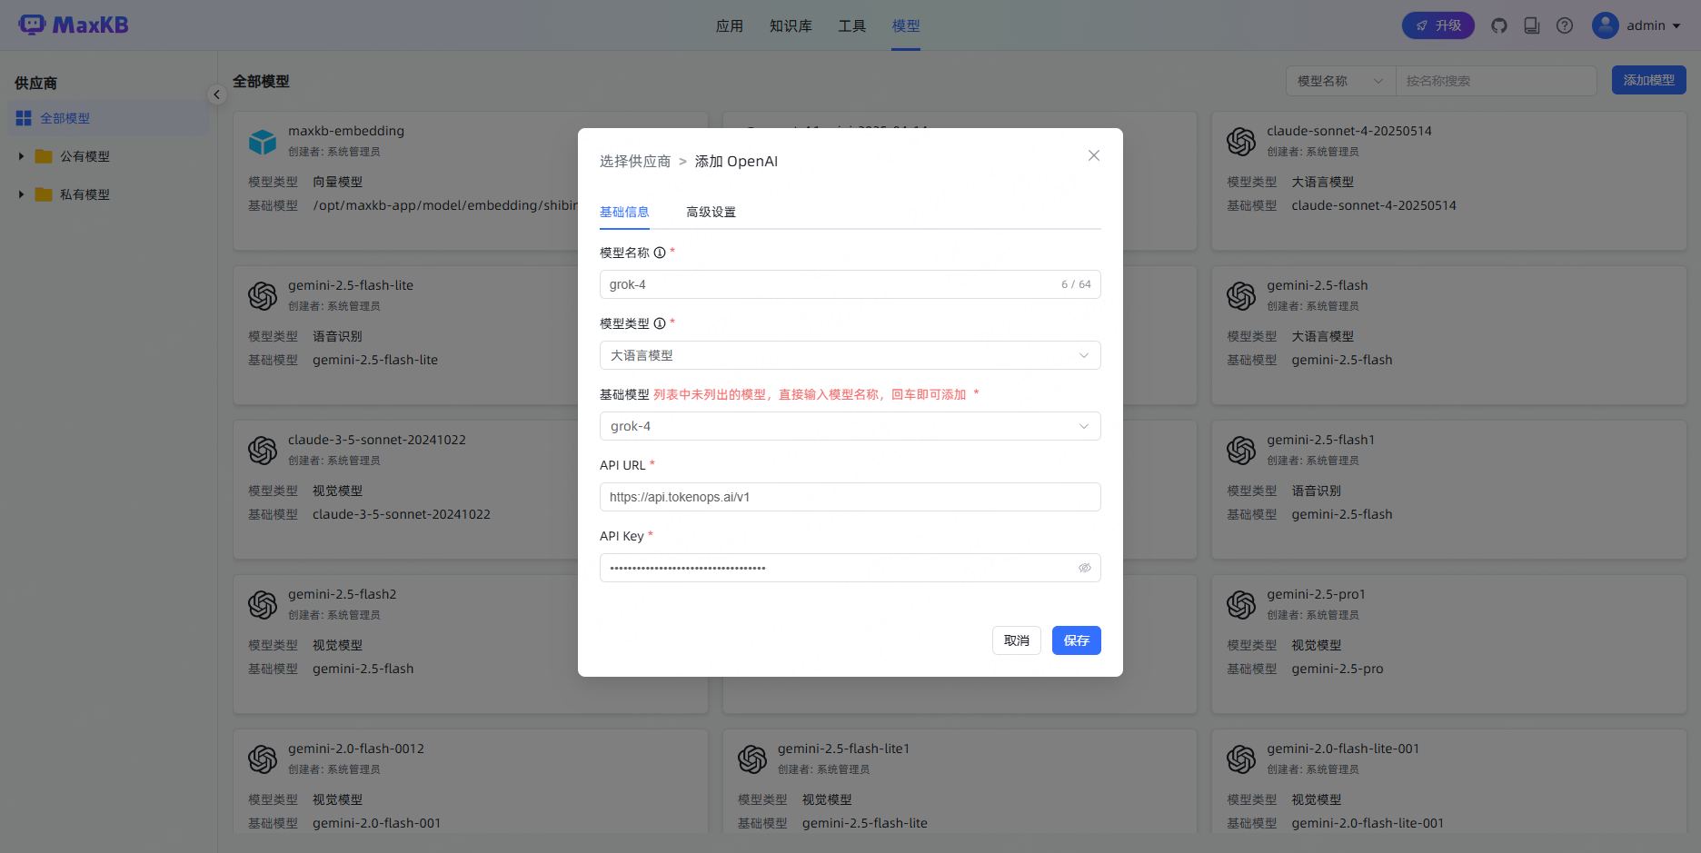This screenshot has width=1701, height=853.
Task: Click the maxkb-embedding card title
Action: coord(346,131)
